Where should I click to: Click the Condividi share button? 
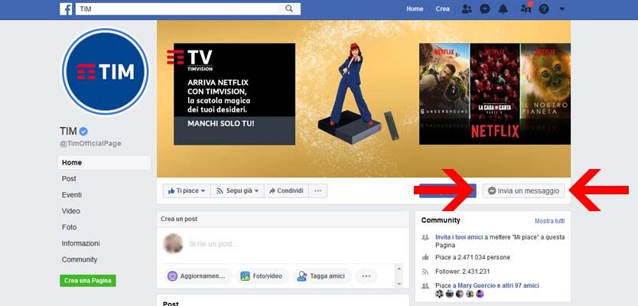click(x=286, y=190)
